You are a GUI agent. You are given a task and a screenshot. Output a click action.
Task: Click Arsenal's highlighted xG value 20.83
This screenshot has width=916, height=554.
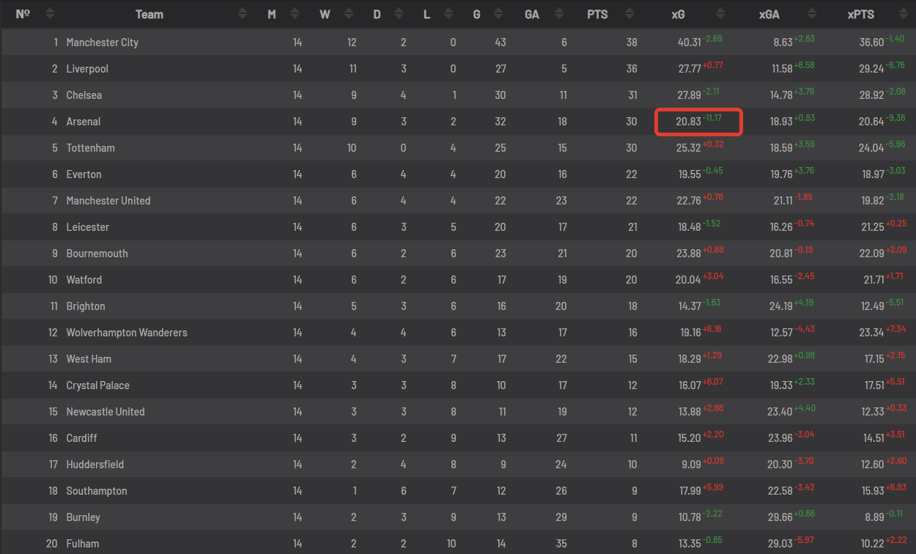pyautogui.click(x=689, y=122)
